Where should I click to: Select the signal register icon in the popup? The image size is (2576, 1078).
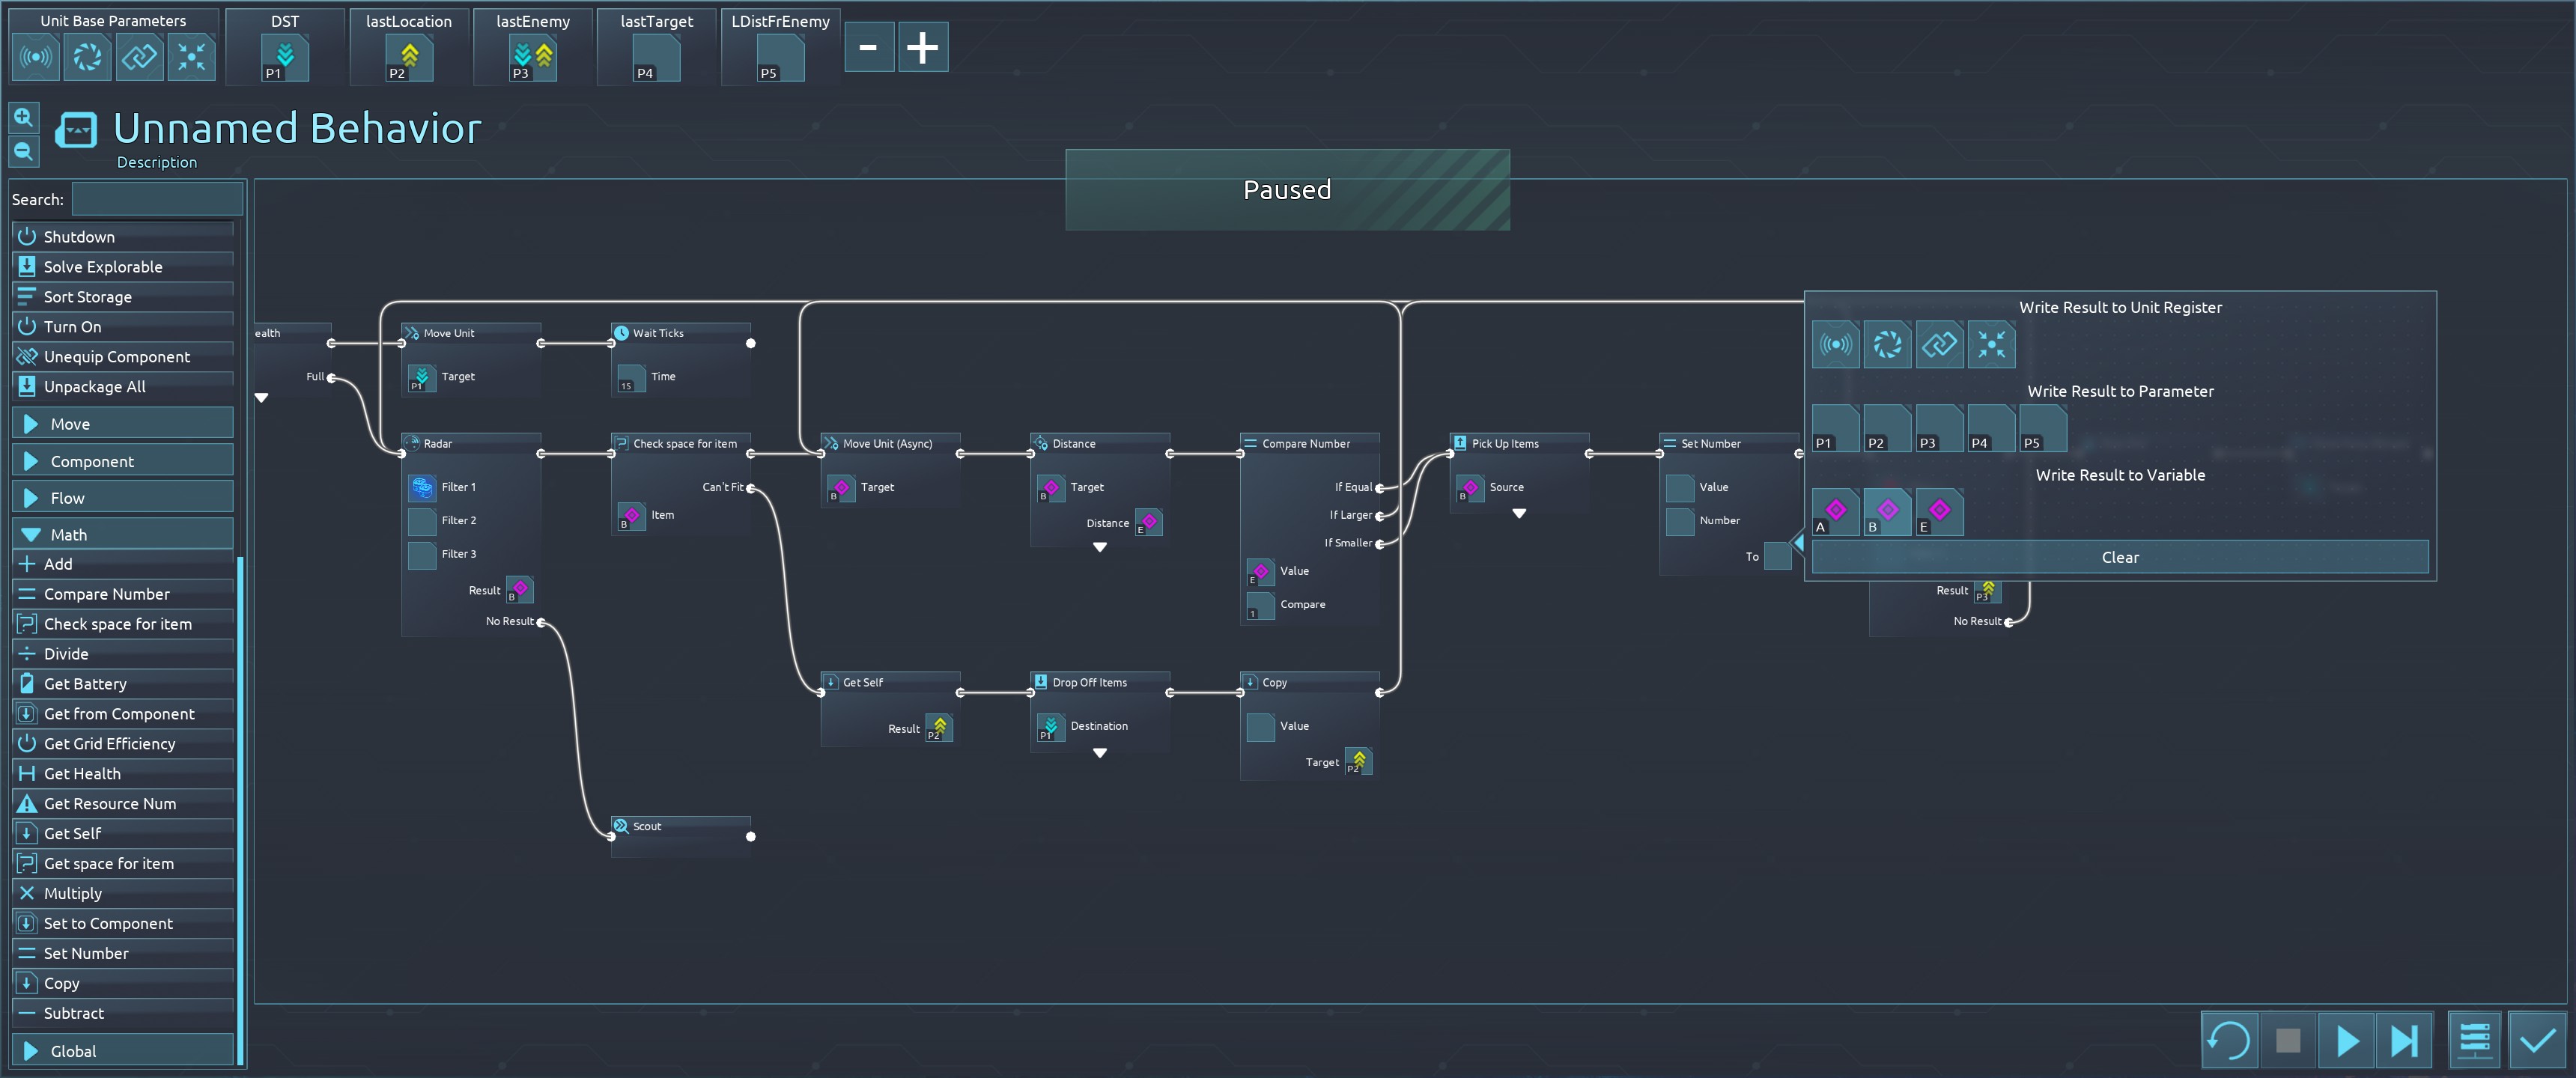pos(1835,346)
